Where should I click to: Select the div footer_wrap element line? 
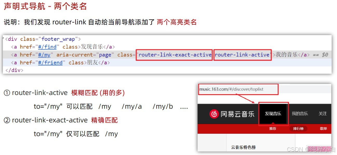(x=43, y=39)
